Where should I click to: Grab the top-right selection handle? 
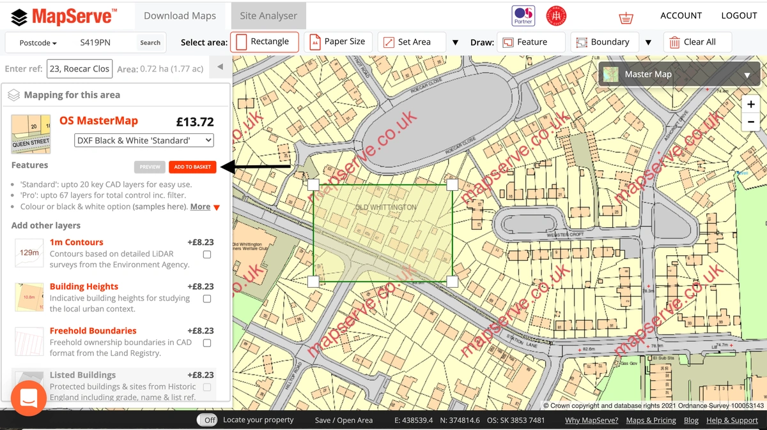pyautogui.click(x=452, y=185)
